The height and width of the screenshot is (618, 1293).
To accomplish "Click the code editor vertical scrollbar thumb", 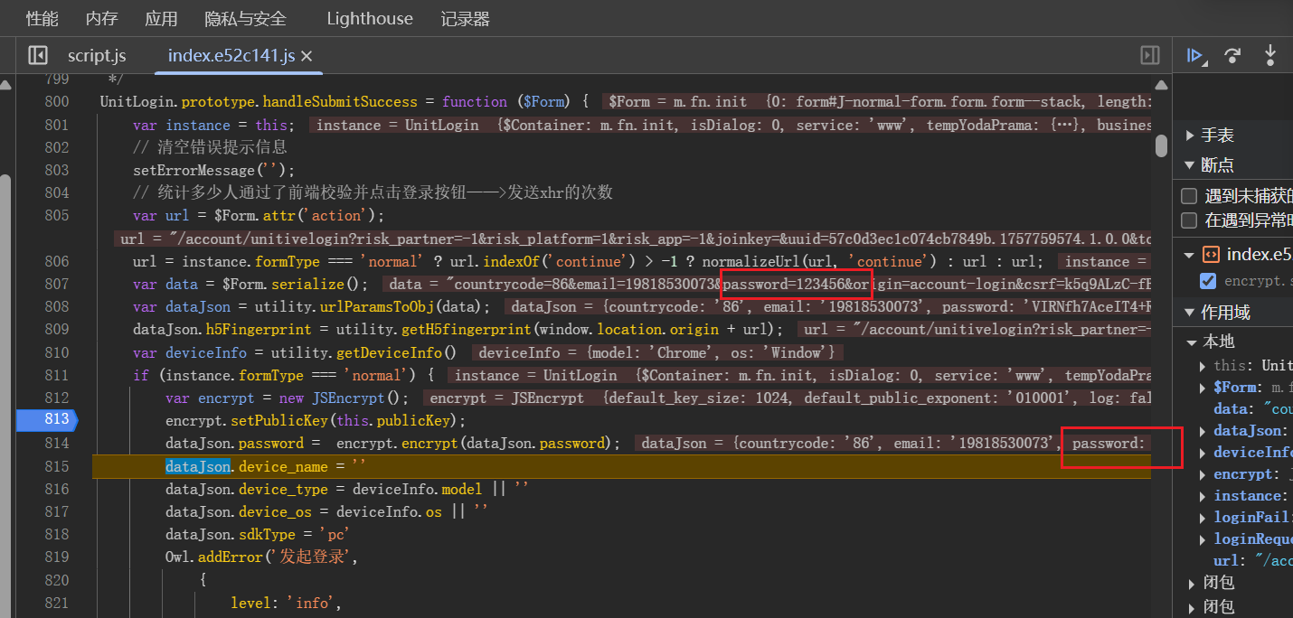I will click(1161, 146).
